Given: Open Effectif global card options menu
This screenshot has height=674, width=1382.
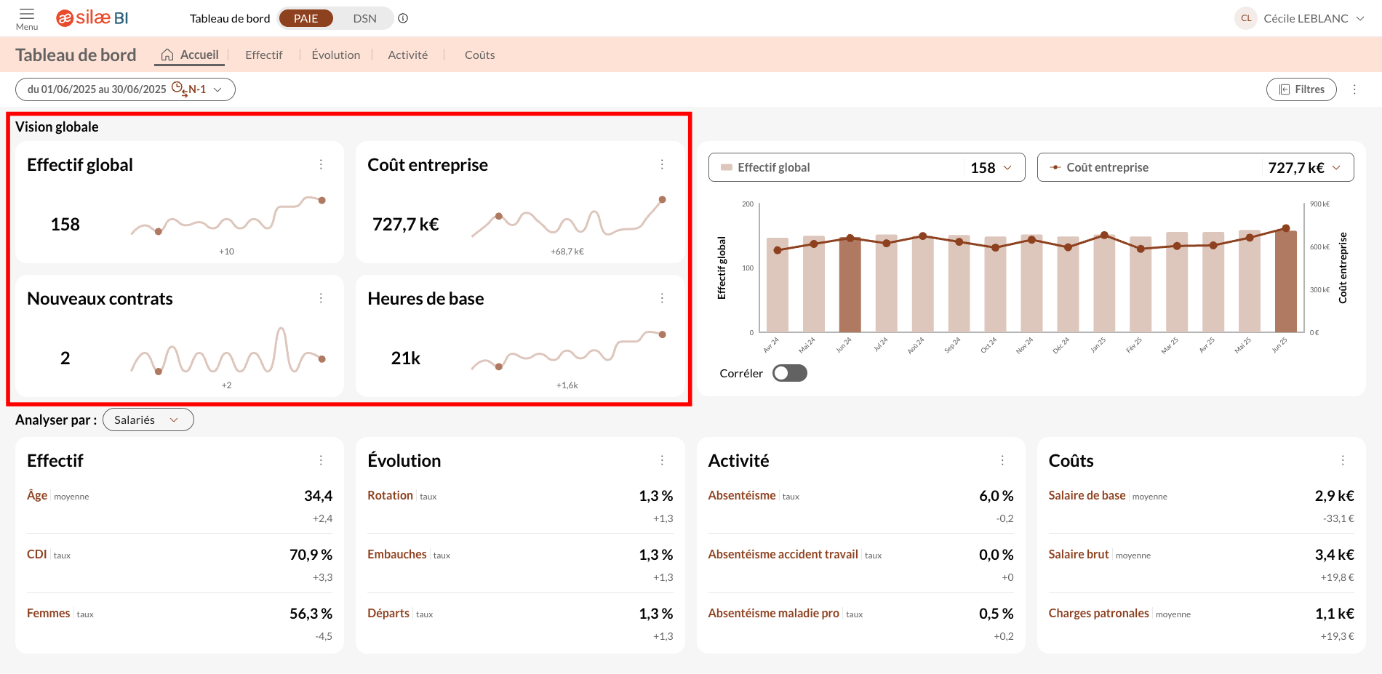Looking at the screenshot, I should tap(321, 165).
